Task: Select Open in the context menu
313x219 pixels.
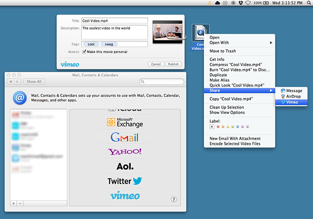Action: (239, 38)
